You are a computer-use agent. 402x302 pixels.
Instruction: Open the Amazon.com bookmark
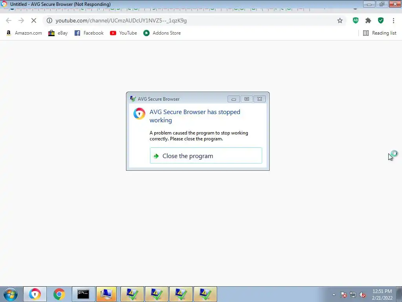24,33
